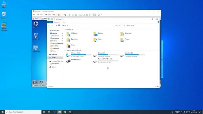Image resolution: width=203 pixels, height=114 pixels.
Task: Click Documents in Quick access list
Action: [56, 38]
